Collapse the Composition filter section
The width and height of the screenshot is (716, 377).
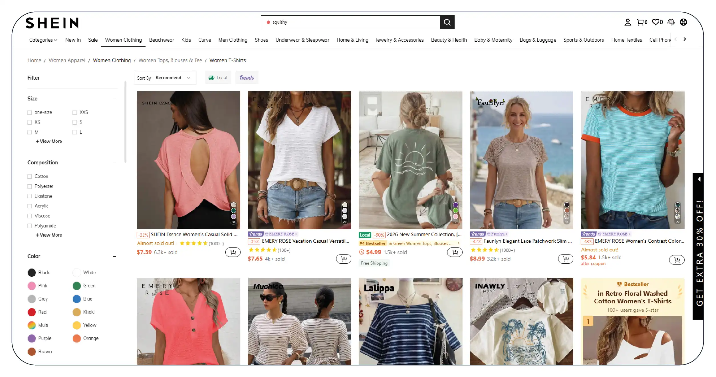click(114, 163)
